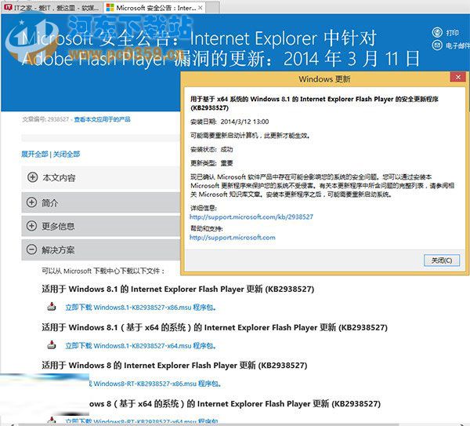Open a new blank tab

point(212,8)
